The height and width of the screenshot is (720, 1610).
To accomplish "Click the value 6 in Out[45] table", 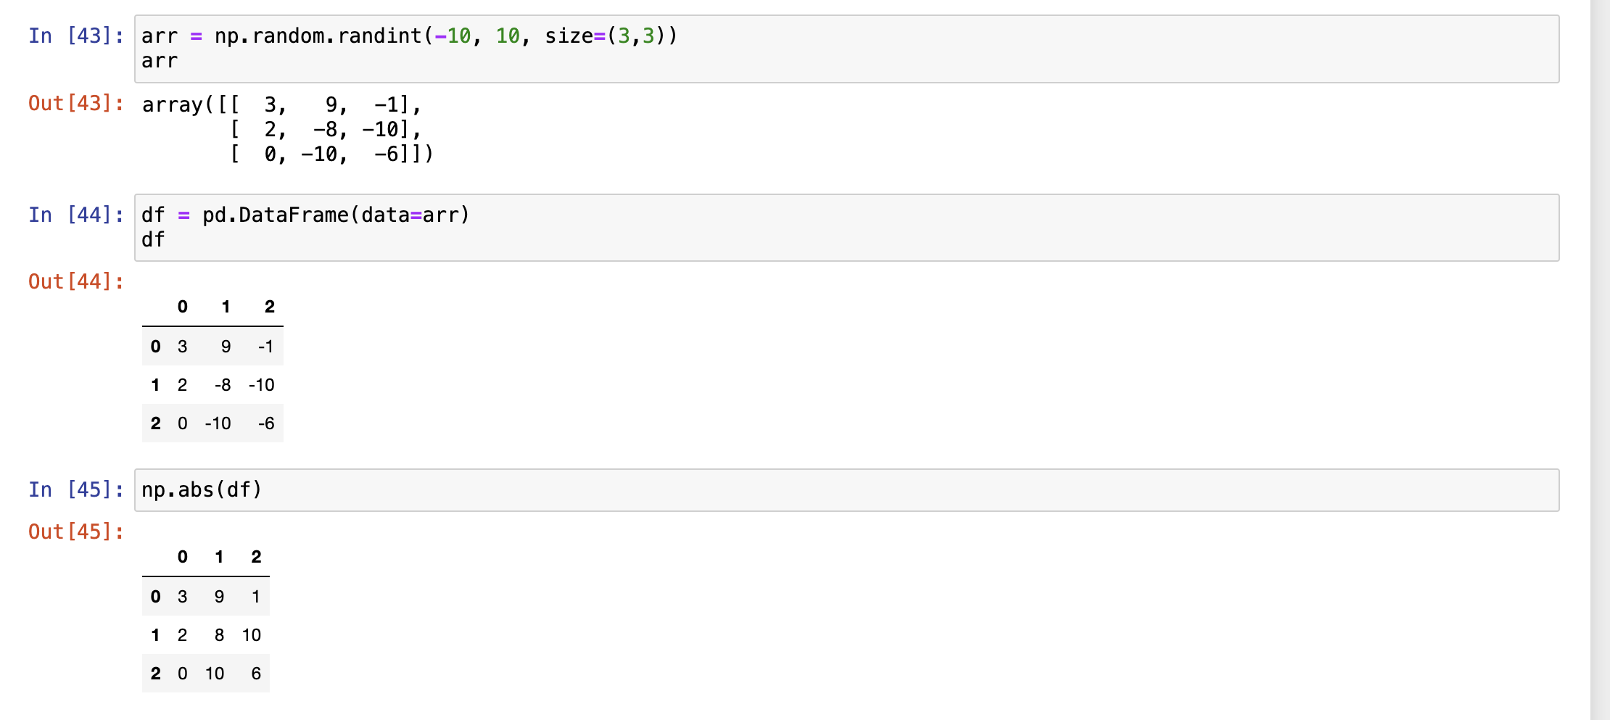I will point(256,674).
